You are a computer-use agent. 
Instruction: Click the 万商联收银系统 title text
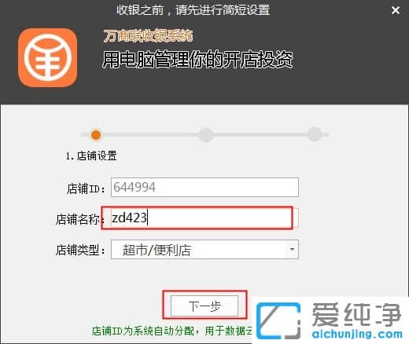point(149,36)
